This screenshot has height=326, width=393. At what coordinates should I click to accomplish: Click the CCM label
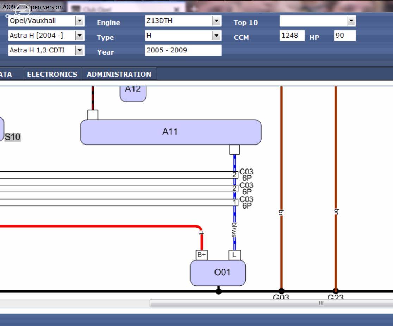[241, 37]
